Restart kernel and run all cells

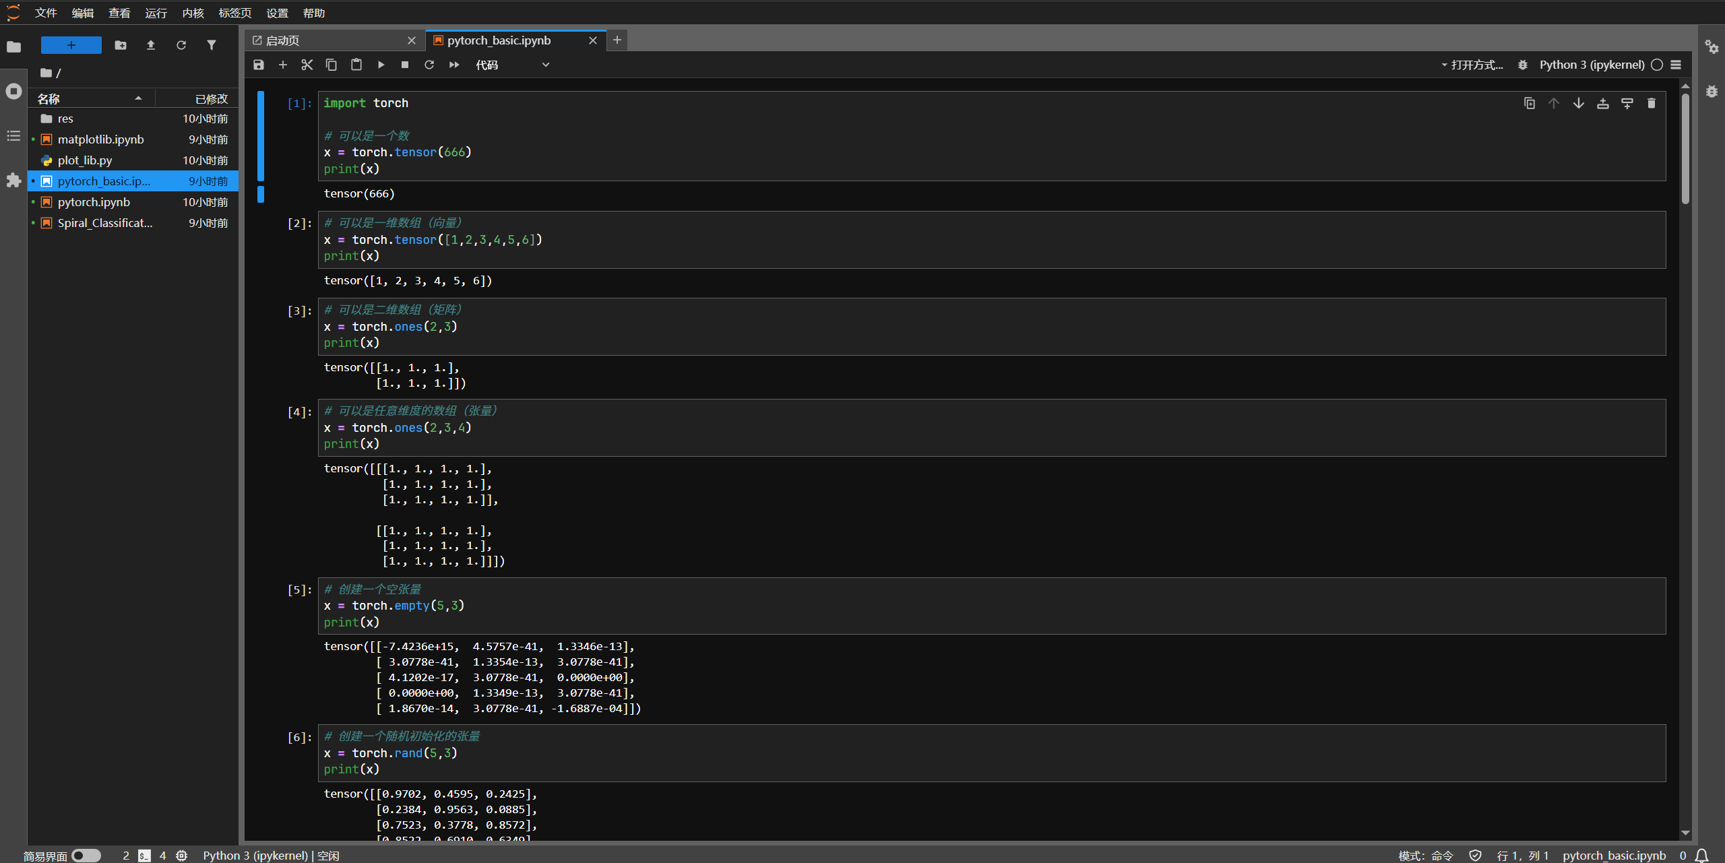(x=454, y=65)
